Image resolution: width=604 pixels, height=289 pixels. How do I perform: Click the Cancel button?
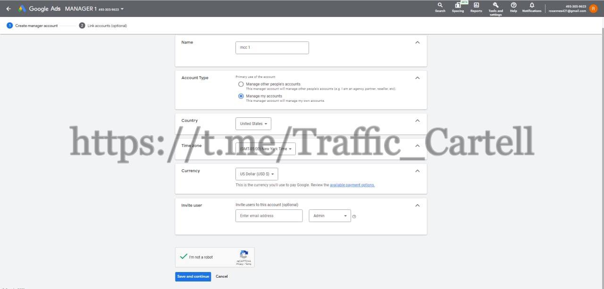pos(222,276)
